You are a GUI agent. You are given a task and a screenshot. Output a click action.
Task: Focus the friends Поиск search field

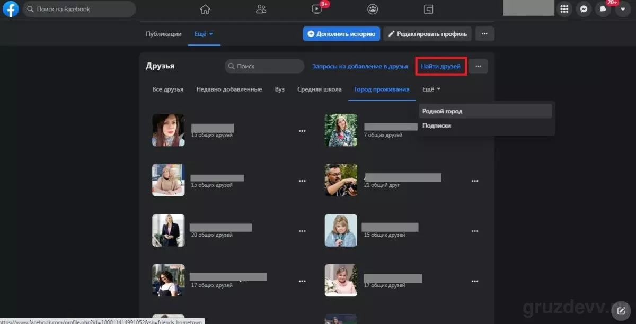(264, 66)
